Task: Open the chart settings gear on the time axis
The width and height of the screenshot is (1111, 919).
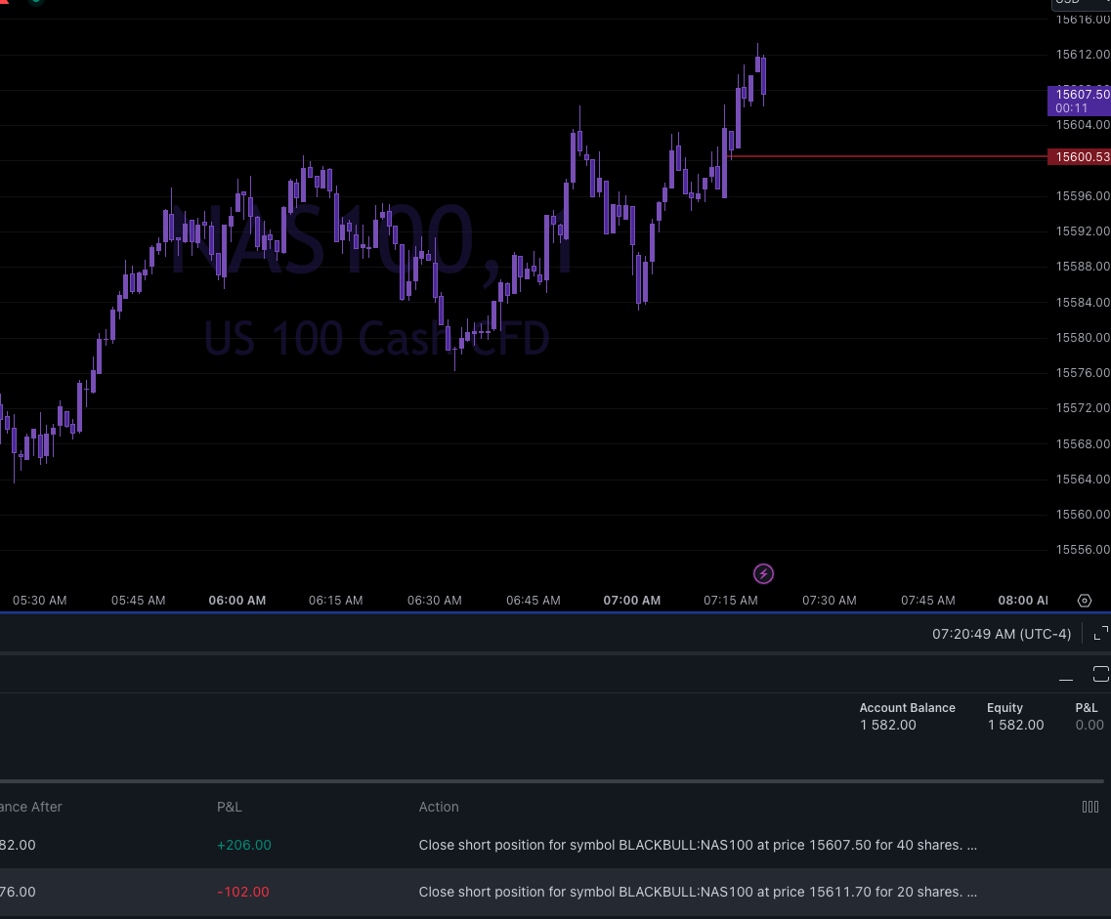Action: point(1085,601)
